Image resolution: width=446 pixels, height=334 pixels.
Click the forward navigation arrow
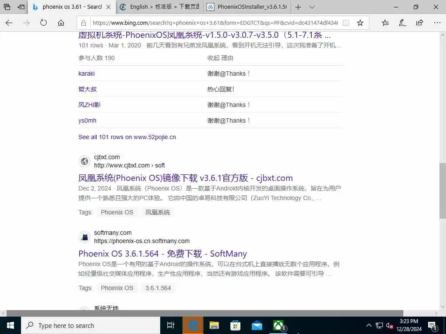pyautogui.click(x=26, y=23)
